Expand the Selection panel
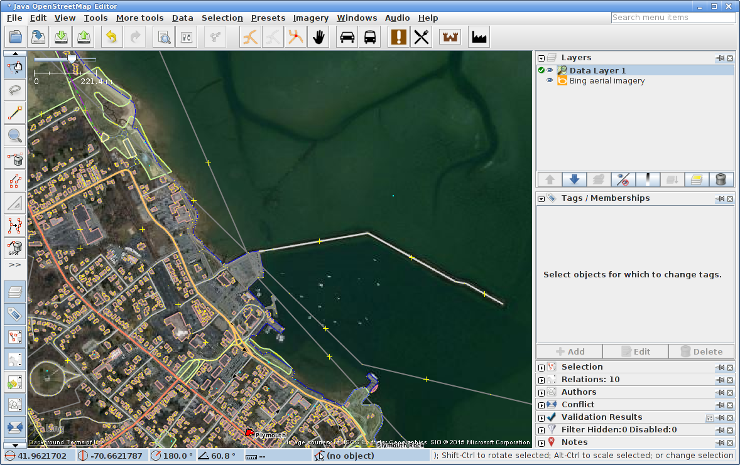 click(x=541, y=367)
